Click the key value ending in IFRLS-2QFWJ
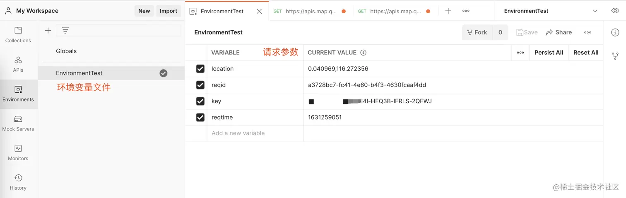The height and width of the screenshot is (198, 626). coord(370,101)
